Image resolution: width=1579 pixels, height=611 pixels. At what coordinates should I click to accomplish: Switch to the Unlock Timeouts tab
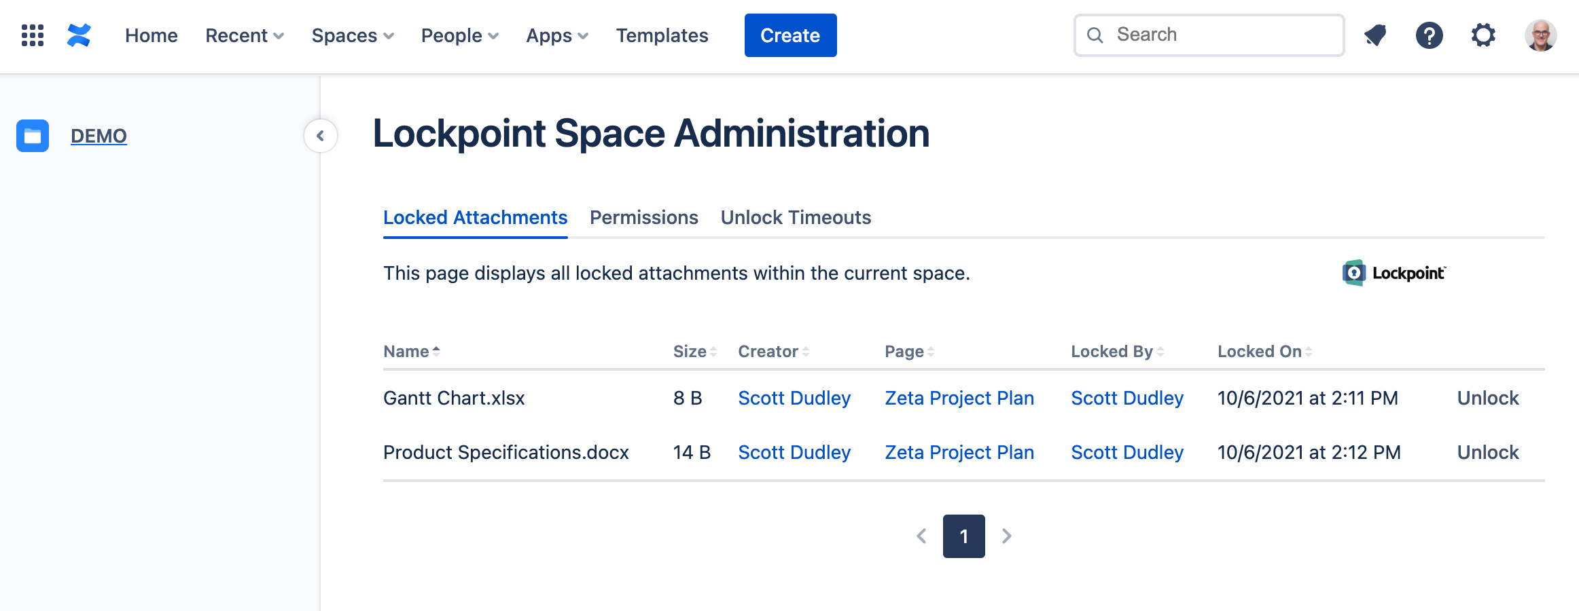coord(796,217)
